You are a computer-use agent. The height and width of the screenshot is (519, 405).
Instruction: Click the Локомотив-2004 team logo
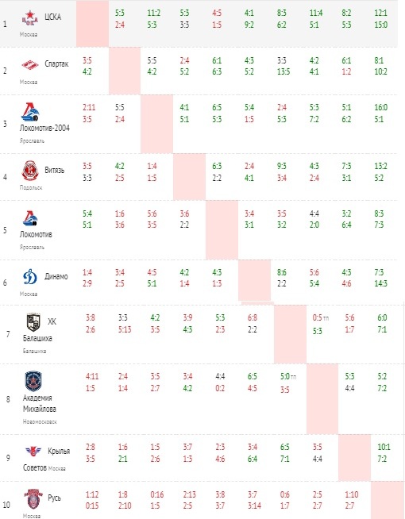(30, 112)
